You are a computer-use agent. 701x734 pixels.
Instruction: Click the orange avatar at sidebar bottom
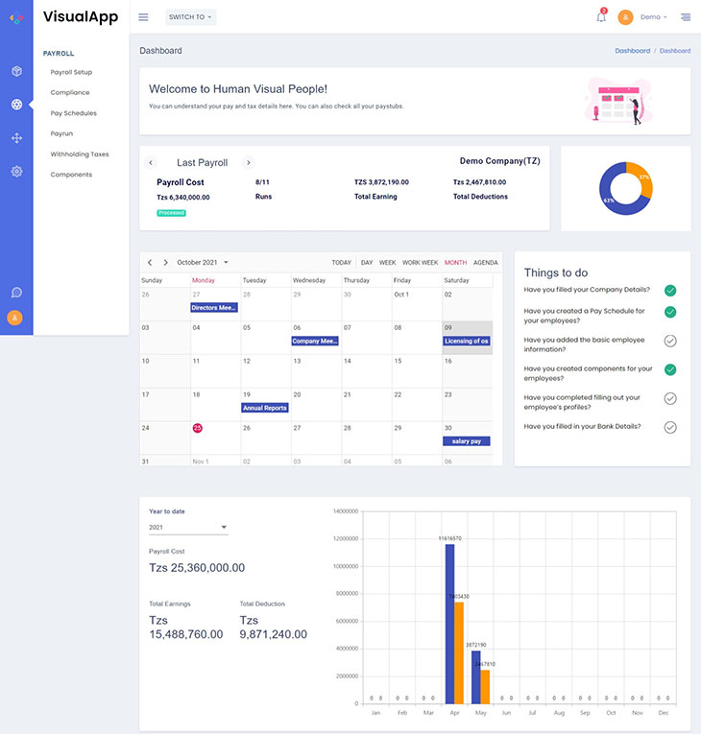coord(16,318)
